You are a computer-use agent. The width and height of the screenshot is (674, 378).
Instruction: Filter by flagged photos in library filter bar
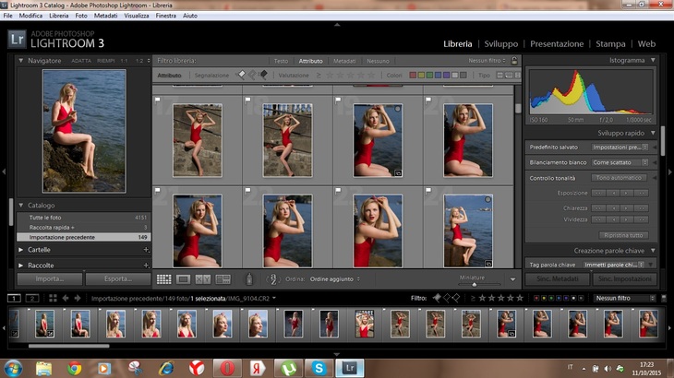point(242,75)
